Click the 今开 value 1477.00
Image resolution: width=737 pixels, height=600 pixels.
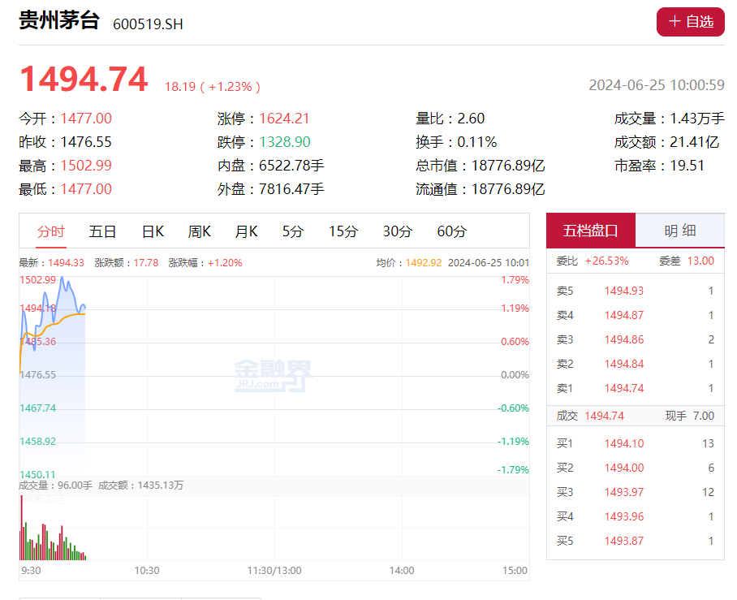[86, 119]
